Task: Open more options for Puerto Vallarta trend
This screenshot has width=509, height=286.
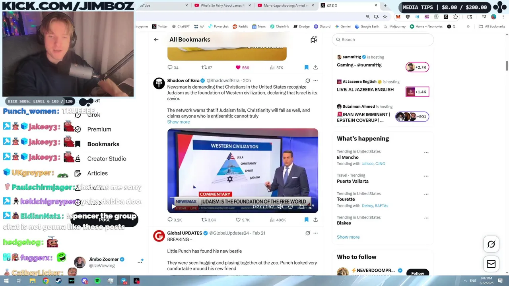Action: click(426, 176)
